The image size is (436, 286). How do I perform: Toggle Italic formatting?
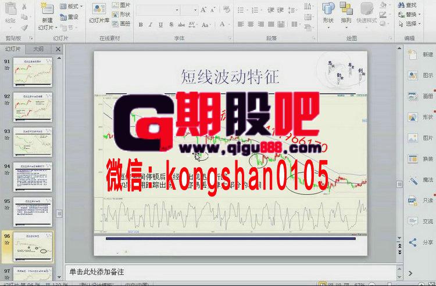pos(151,25)
